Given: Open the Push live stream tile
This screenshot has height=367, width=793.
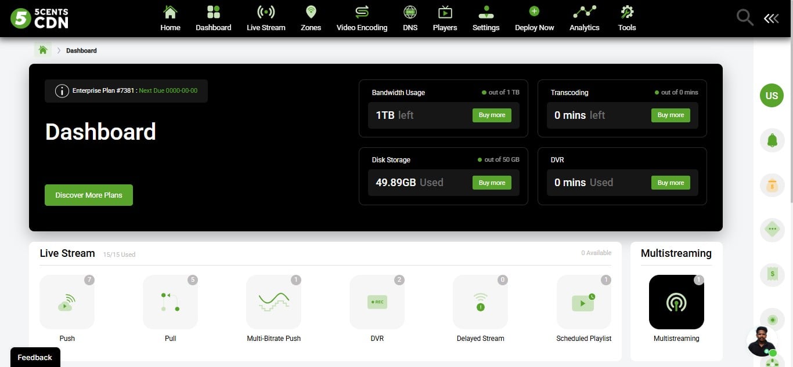Looking at the screenshot, I should pos(67,302).
